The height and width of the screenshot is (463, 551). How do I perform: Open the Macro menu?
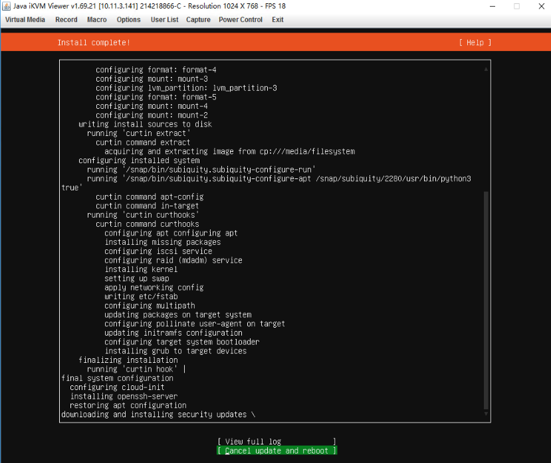(x=96, y=20)
